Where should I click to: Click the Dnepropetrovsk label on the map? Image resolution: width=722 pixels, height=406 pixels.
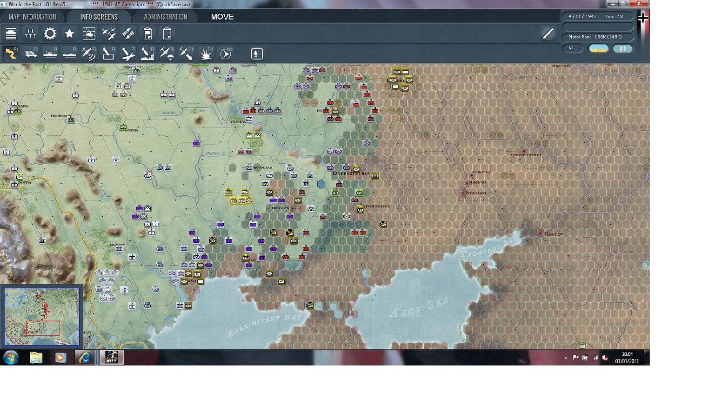pyautogui.click(x=351, y=173)
